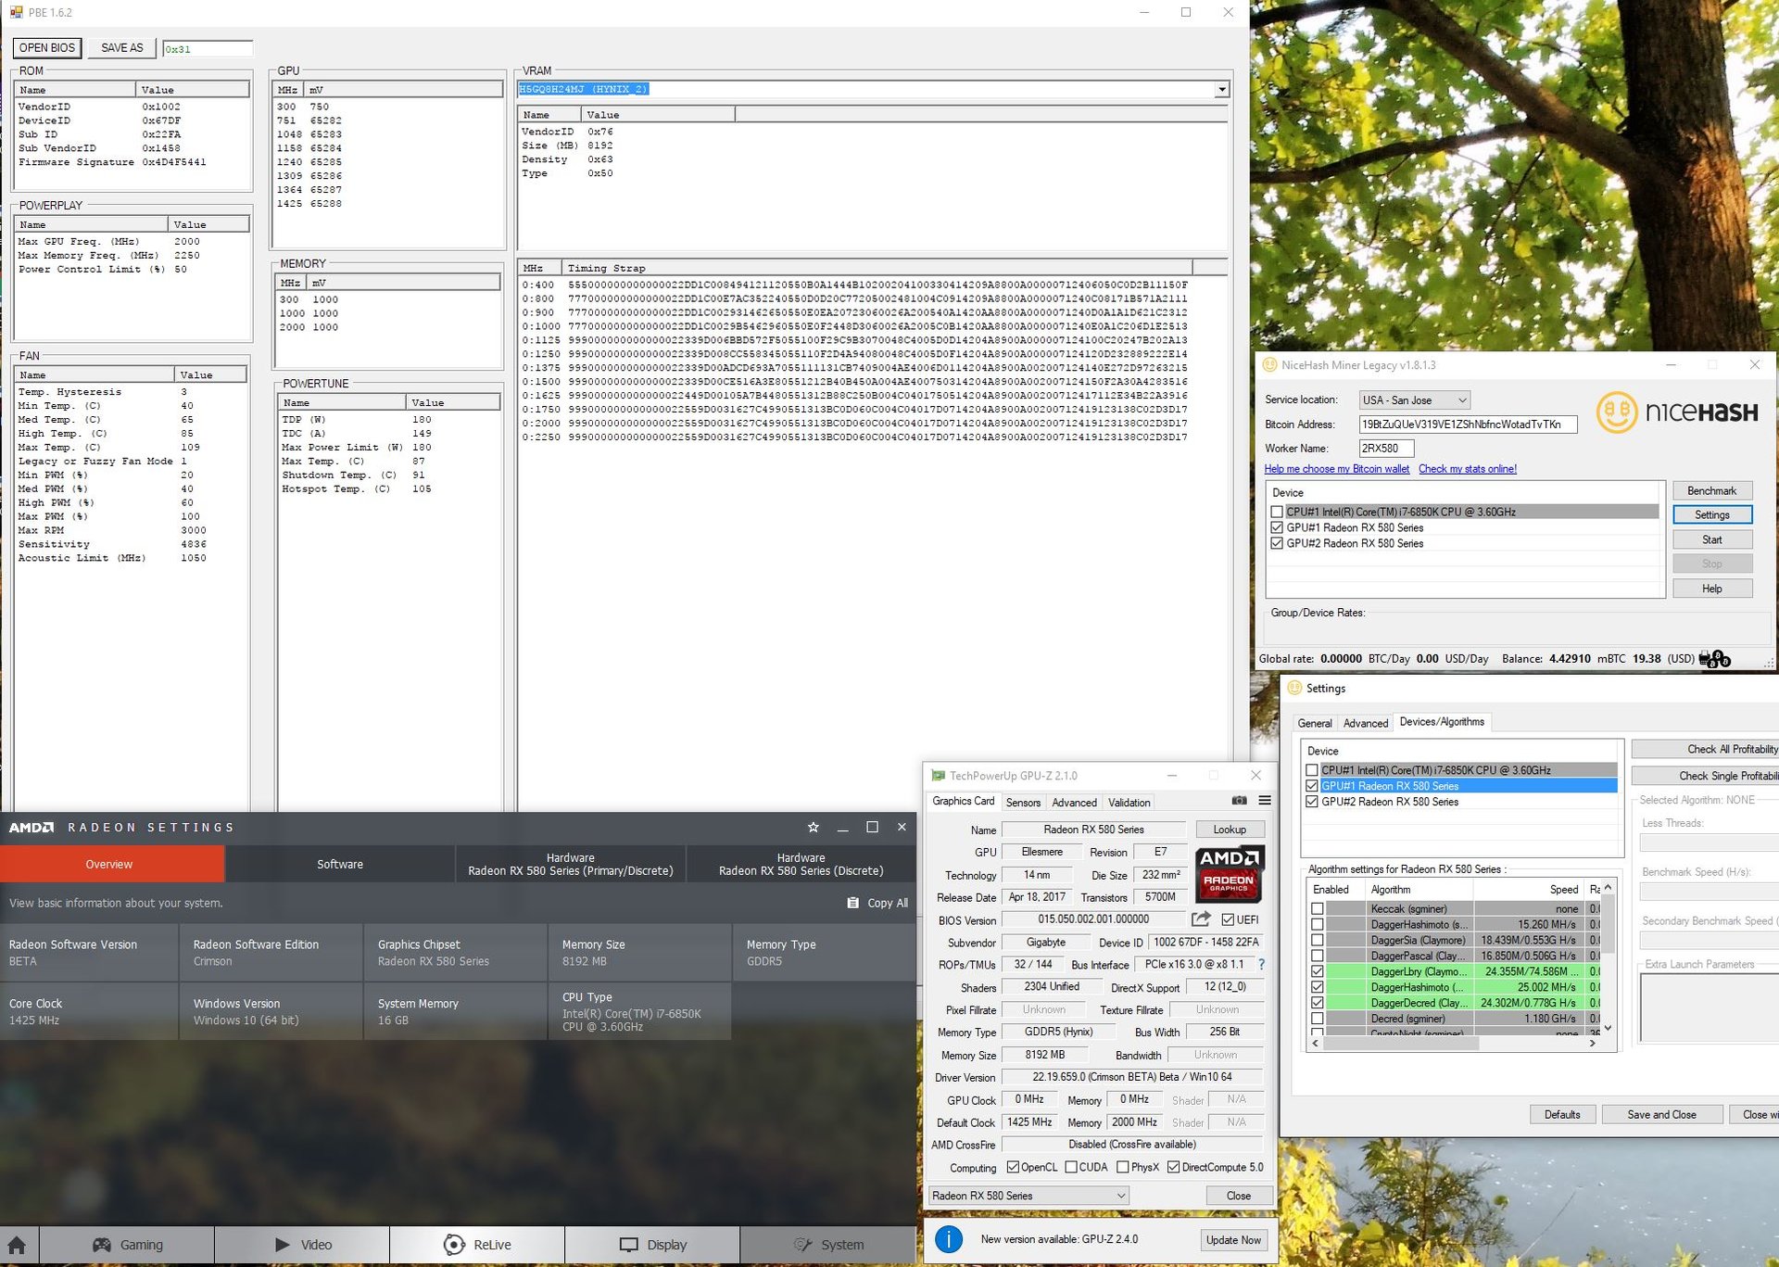Open Gaming section with controller icon
1779x1267 pixels.
point(127,1245)
